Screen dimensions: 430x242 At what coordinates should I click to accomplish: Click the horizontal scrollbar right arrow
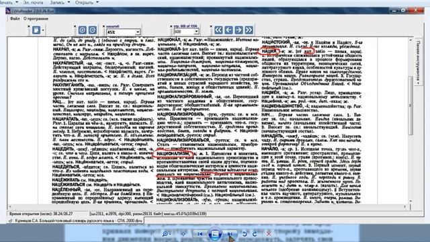click(404, 206)
